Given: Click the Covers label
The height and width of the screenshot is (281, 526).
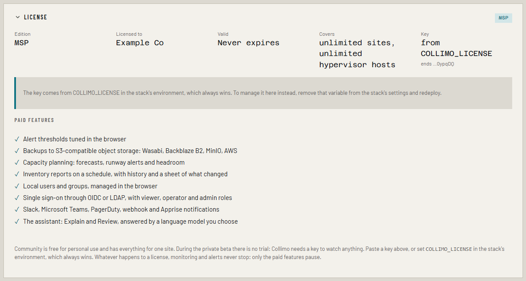Looking at the screenshot, I should [327, 34].
